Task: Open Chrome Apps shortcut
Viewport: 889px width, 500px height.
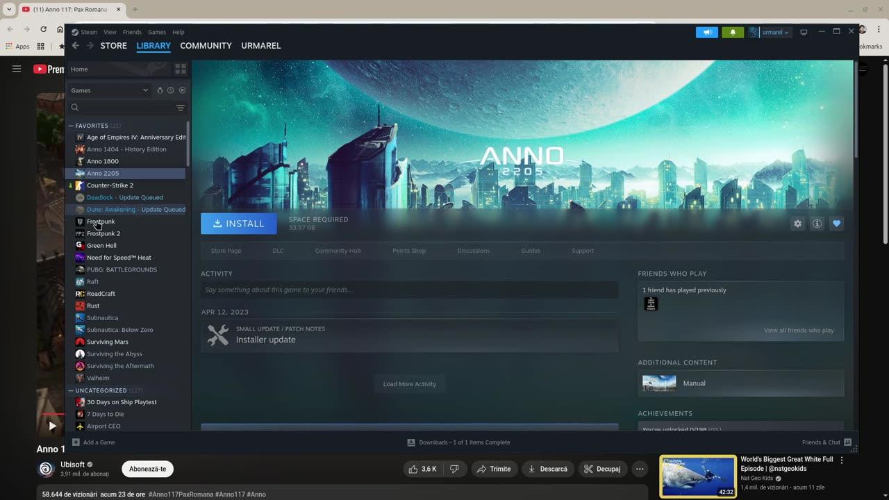Action: 17,47
